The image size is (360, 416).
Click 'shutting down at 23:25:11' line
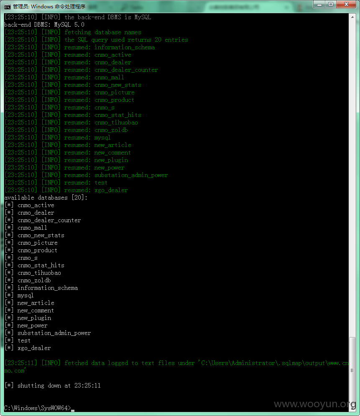tap(53, 386)
